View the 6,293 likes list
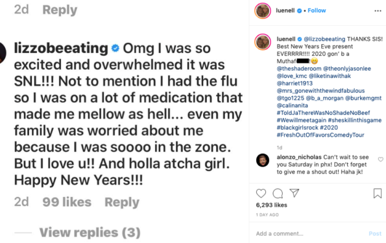Image resolution: width=386 pixels, height=243 pixels. [x=272, y=205]
